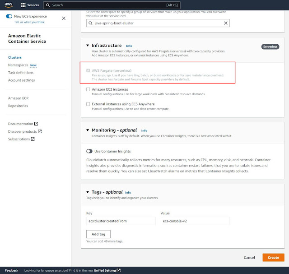Cancel cluster creation

249,257
